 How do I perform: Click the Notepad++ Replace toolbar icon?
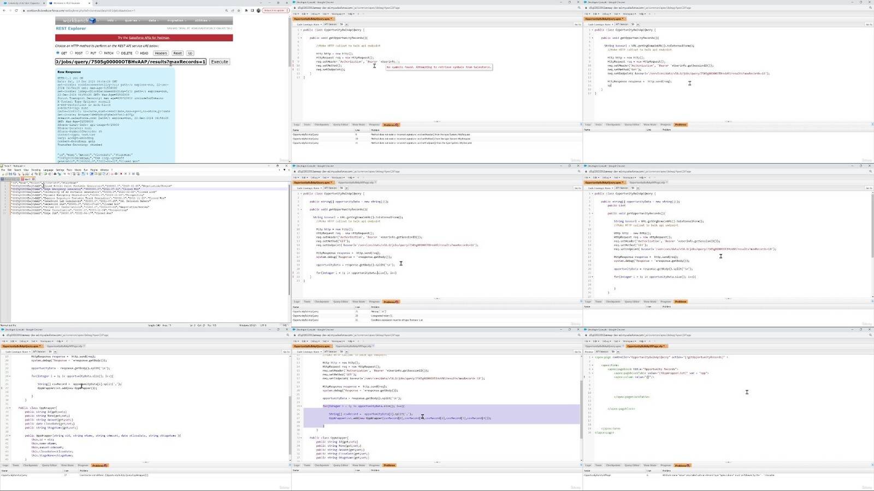coord(59,174)
